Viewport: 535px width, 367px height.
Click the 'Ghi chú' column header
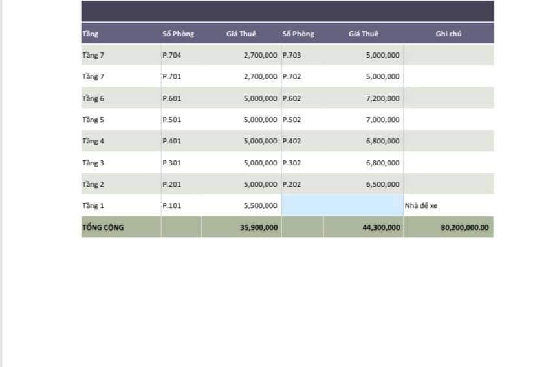point(448,34)
